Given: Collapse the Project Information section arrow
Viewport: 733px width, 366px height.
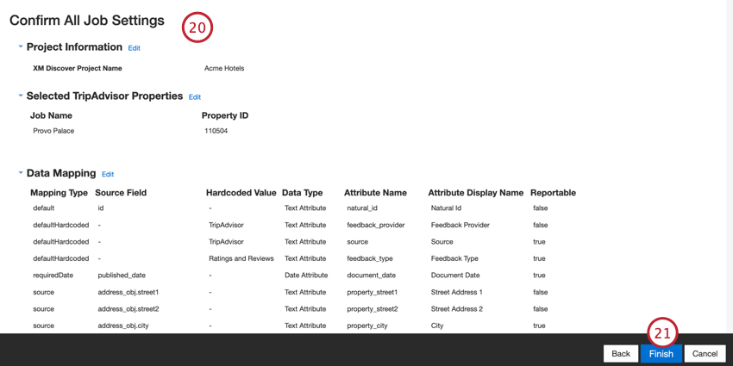Looking at the screenshot, I should pos(21,47).
